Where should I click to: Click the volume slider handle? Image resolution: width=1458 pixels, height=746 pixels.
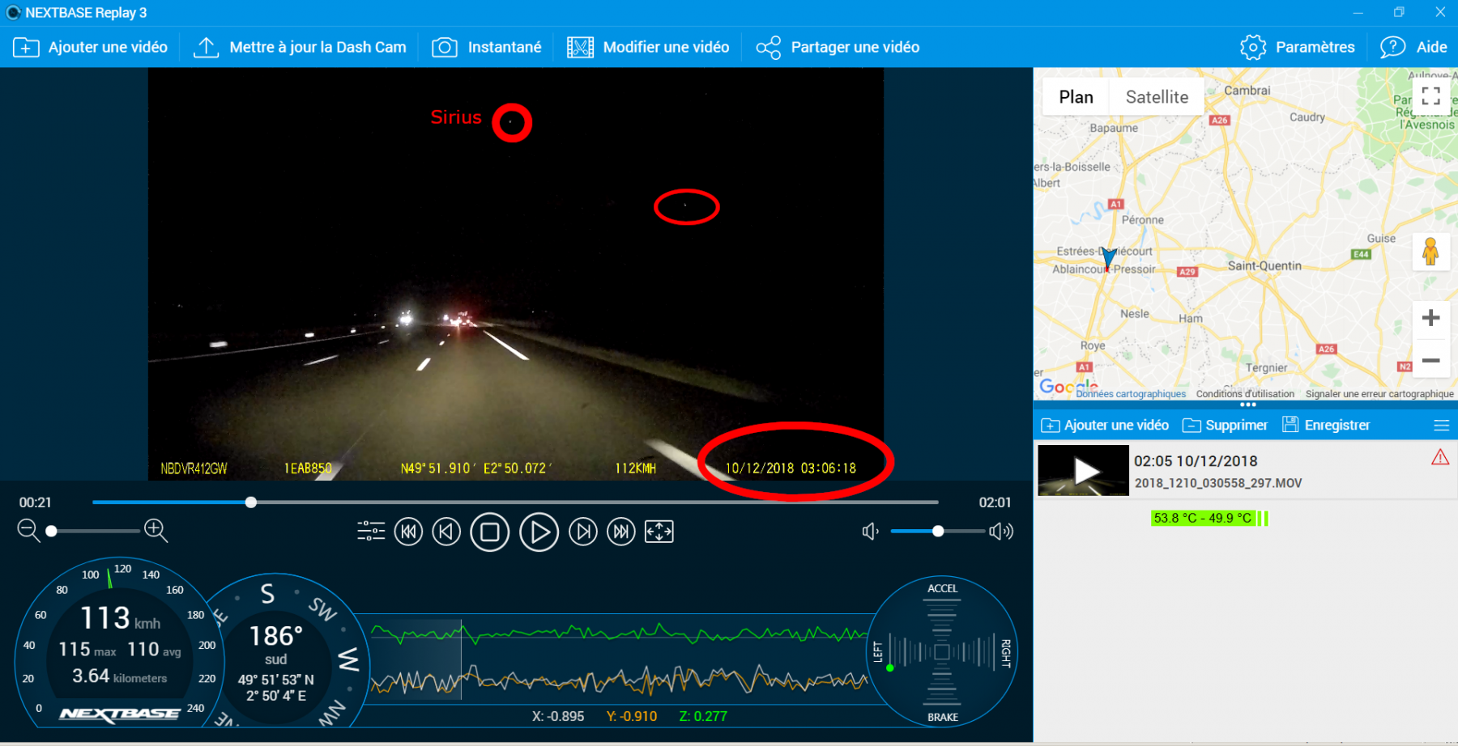point(938,532)
